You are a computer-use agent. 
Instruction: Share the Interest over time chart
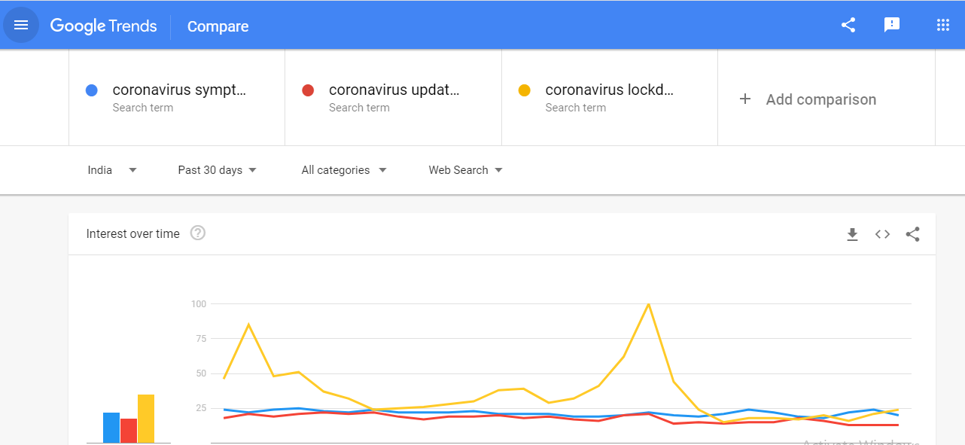tap(913, 234)
